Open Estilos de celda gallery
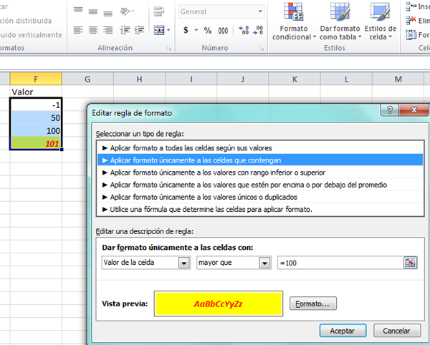This screenshot has height=345, width=430. 379,23
